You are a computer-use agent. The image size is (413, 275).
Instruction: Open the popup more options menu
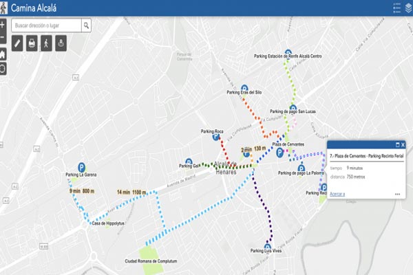[x=398, y=195]
